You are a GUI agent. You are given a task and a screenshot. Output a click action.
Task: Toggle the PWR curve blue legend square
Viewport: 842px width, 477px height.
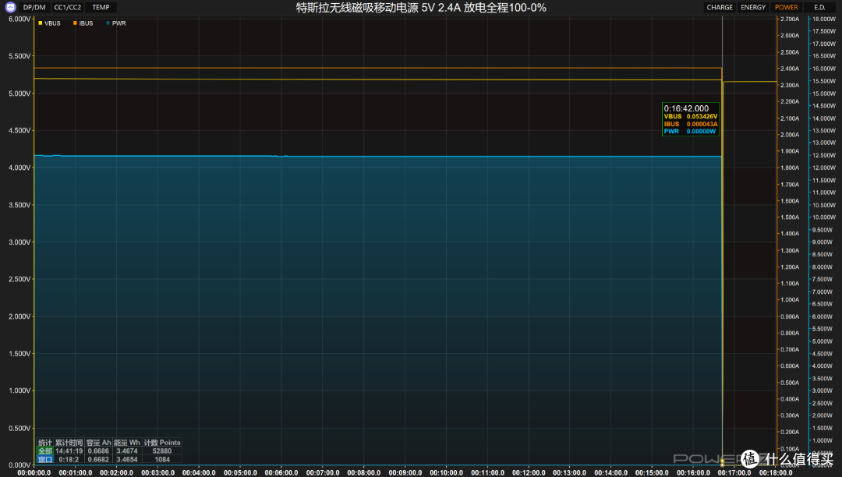click(108, 23)
